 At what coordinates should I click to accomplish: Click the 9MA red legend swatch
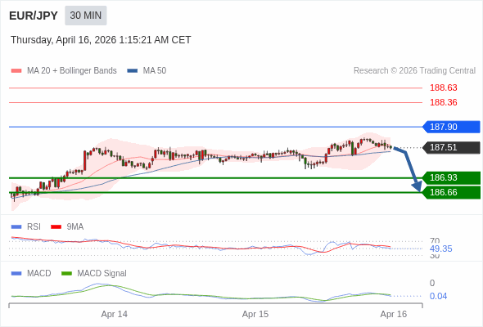pyautogui.click(x=56, y=227)
